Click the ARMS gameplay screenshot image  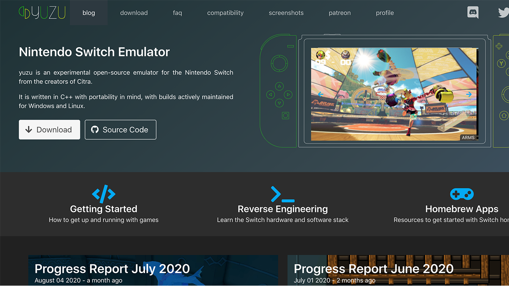coord(394,94)
